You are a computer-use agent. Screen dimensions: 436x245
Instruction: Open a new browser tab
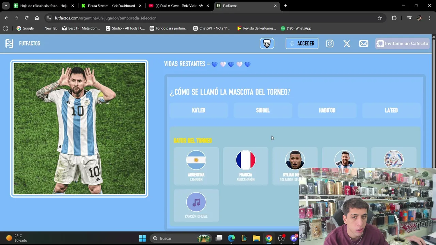(285, 6)
